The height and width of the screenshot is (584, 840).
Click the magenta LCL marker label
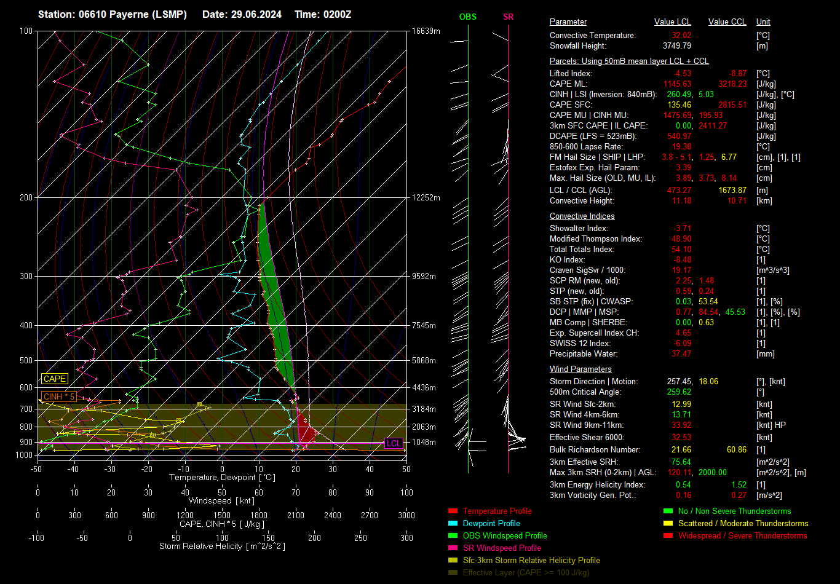pyautogui.click(x=394, y=443)
